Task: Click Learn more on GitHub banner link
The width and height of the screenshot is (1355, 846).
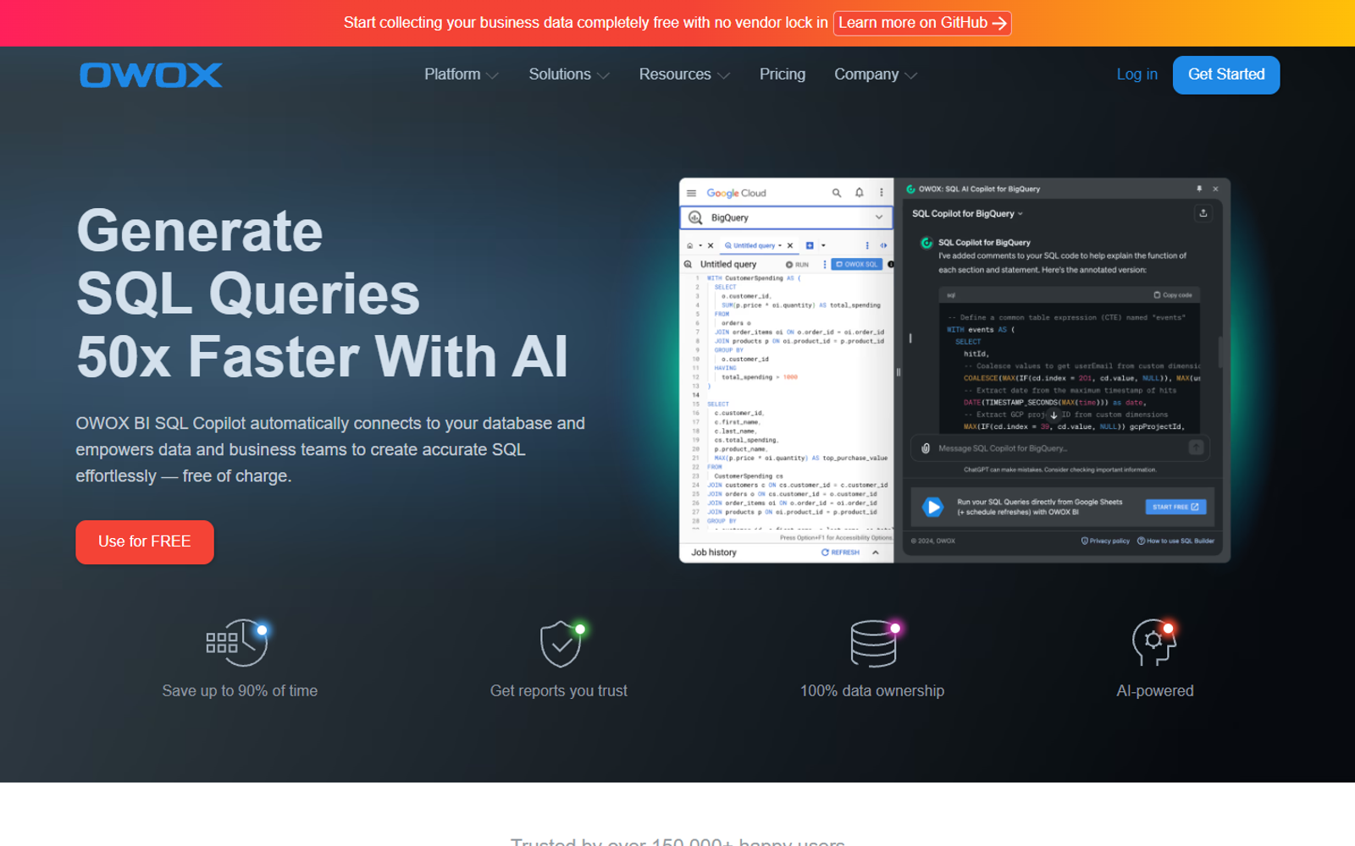Action: click(922, 23)
